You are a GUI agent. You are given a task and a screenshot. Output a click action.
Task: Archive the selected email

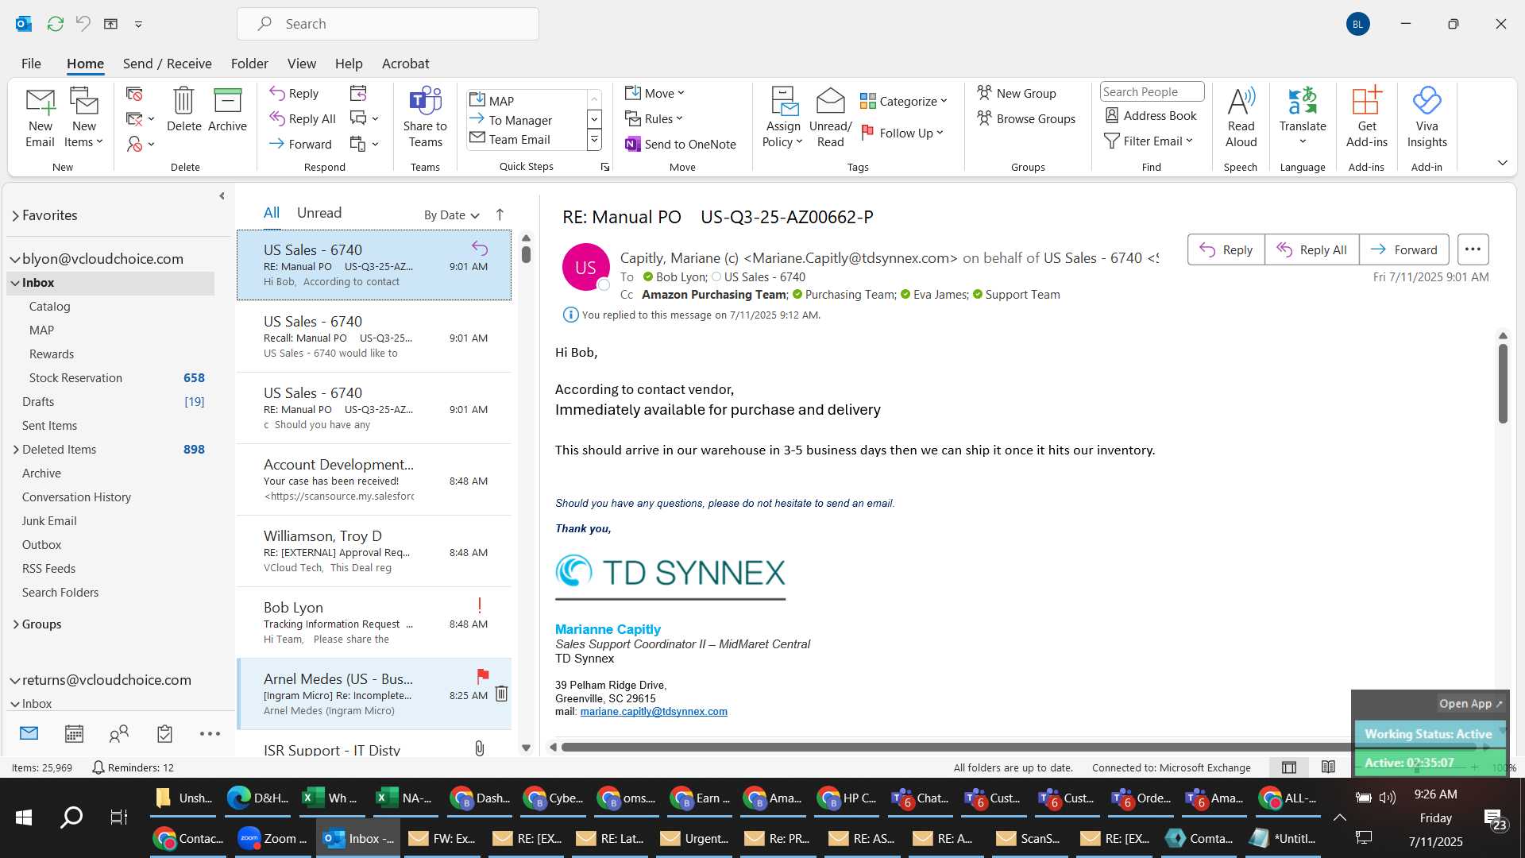pyautogui.click(x=227, y=110)
